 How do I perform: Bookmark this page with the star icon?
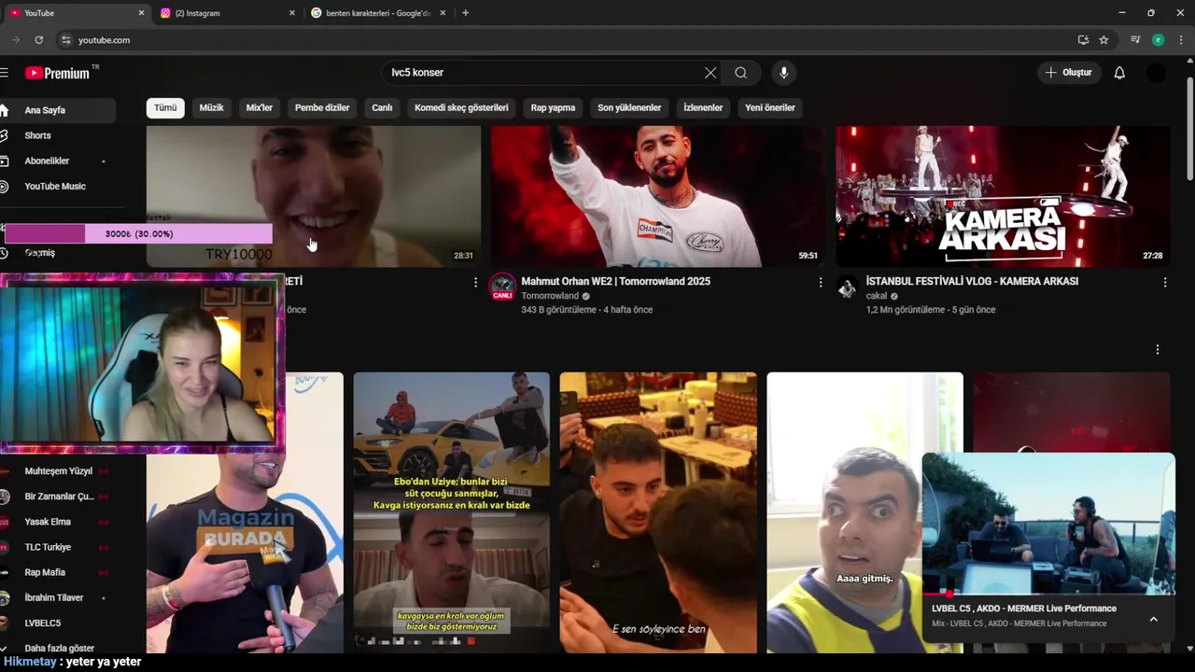1104,40
